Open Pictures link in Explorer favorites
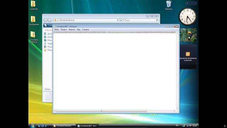 (x=48, y=37)
